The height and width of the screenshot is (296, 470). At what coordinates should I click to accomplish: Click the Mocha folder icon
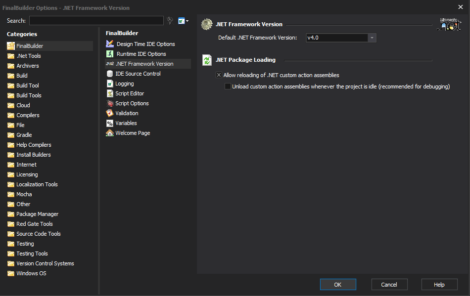click(x=11, y=194)
